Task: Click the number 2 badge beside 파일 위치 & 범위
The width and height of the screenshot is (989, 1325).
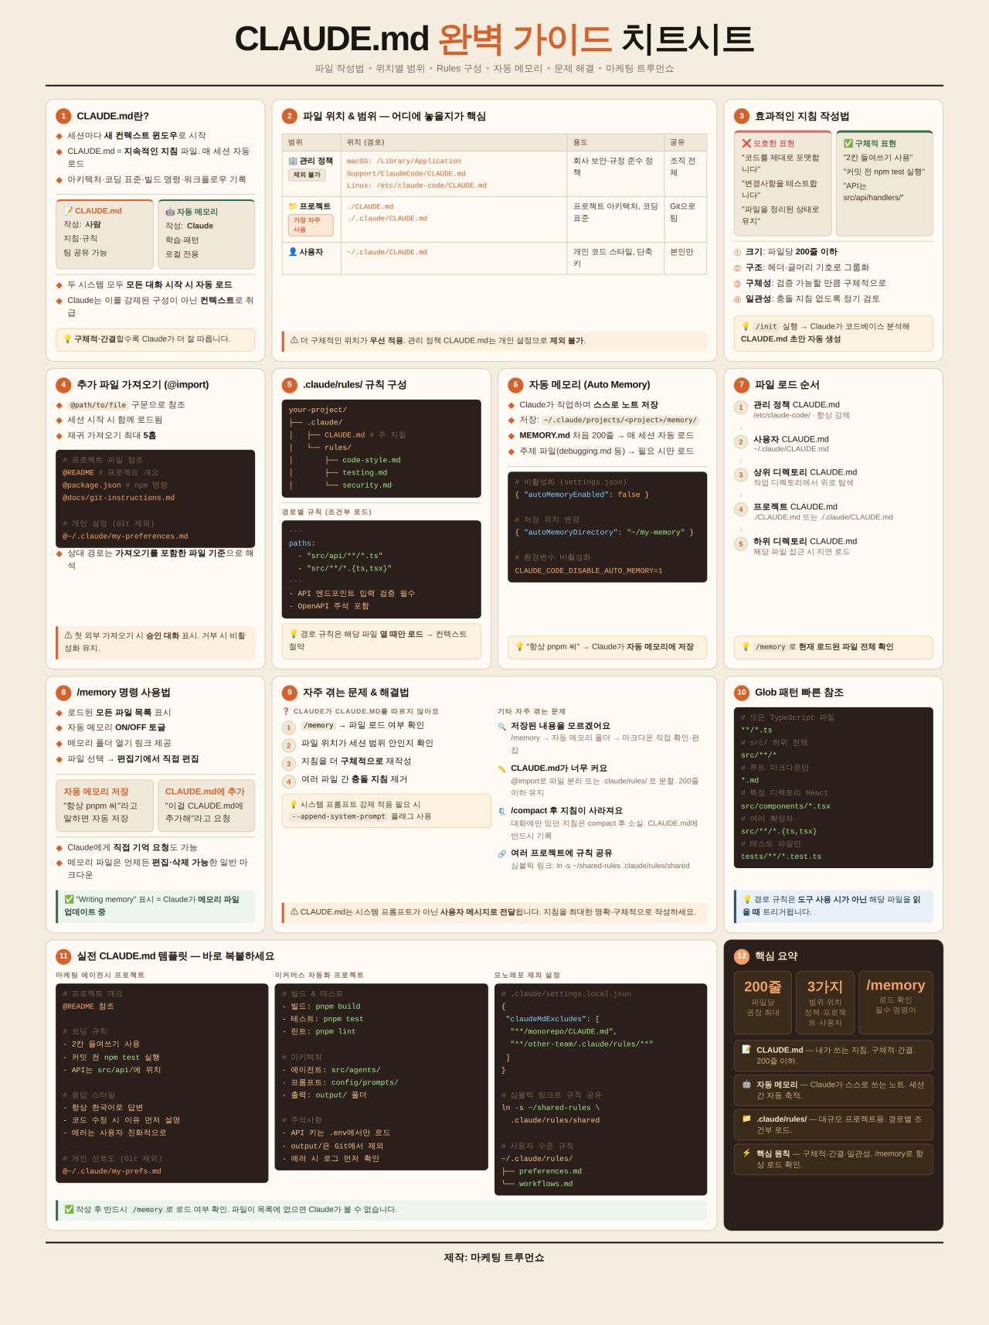Action: point(290,116)
